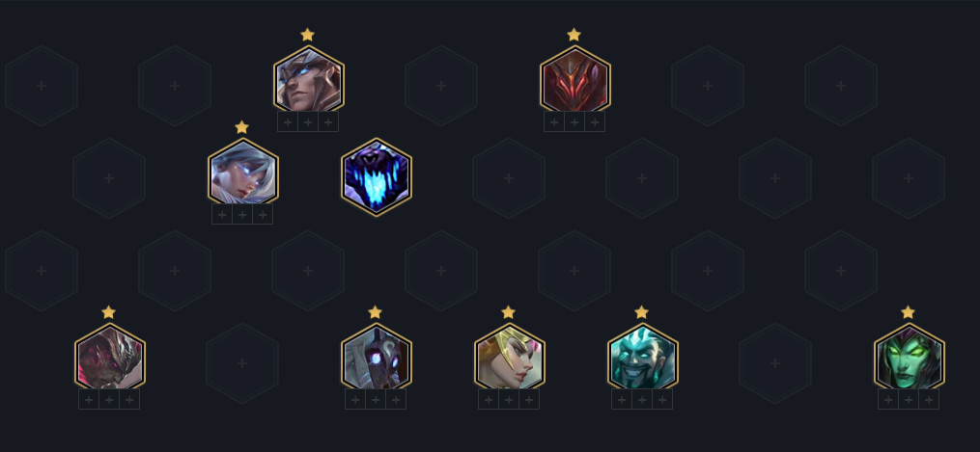The width and height of the screenshot is (980, 452).
Task: Add first item to the helmeted warrior champion
Action: [288, 121]
